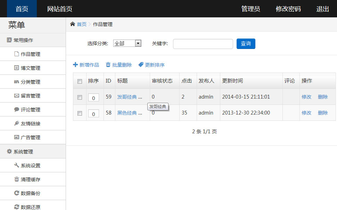This screenshot has height=210, width=337.
Task: Open 留言管理 in the sidebar menu
Action: (33, 95)
